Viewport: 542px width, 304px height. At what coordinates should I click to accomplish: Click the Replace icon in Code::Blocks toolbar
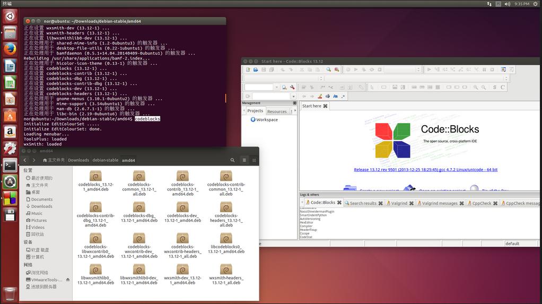coord(336,70)
